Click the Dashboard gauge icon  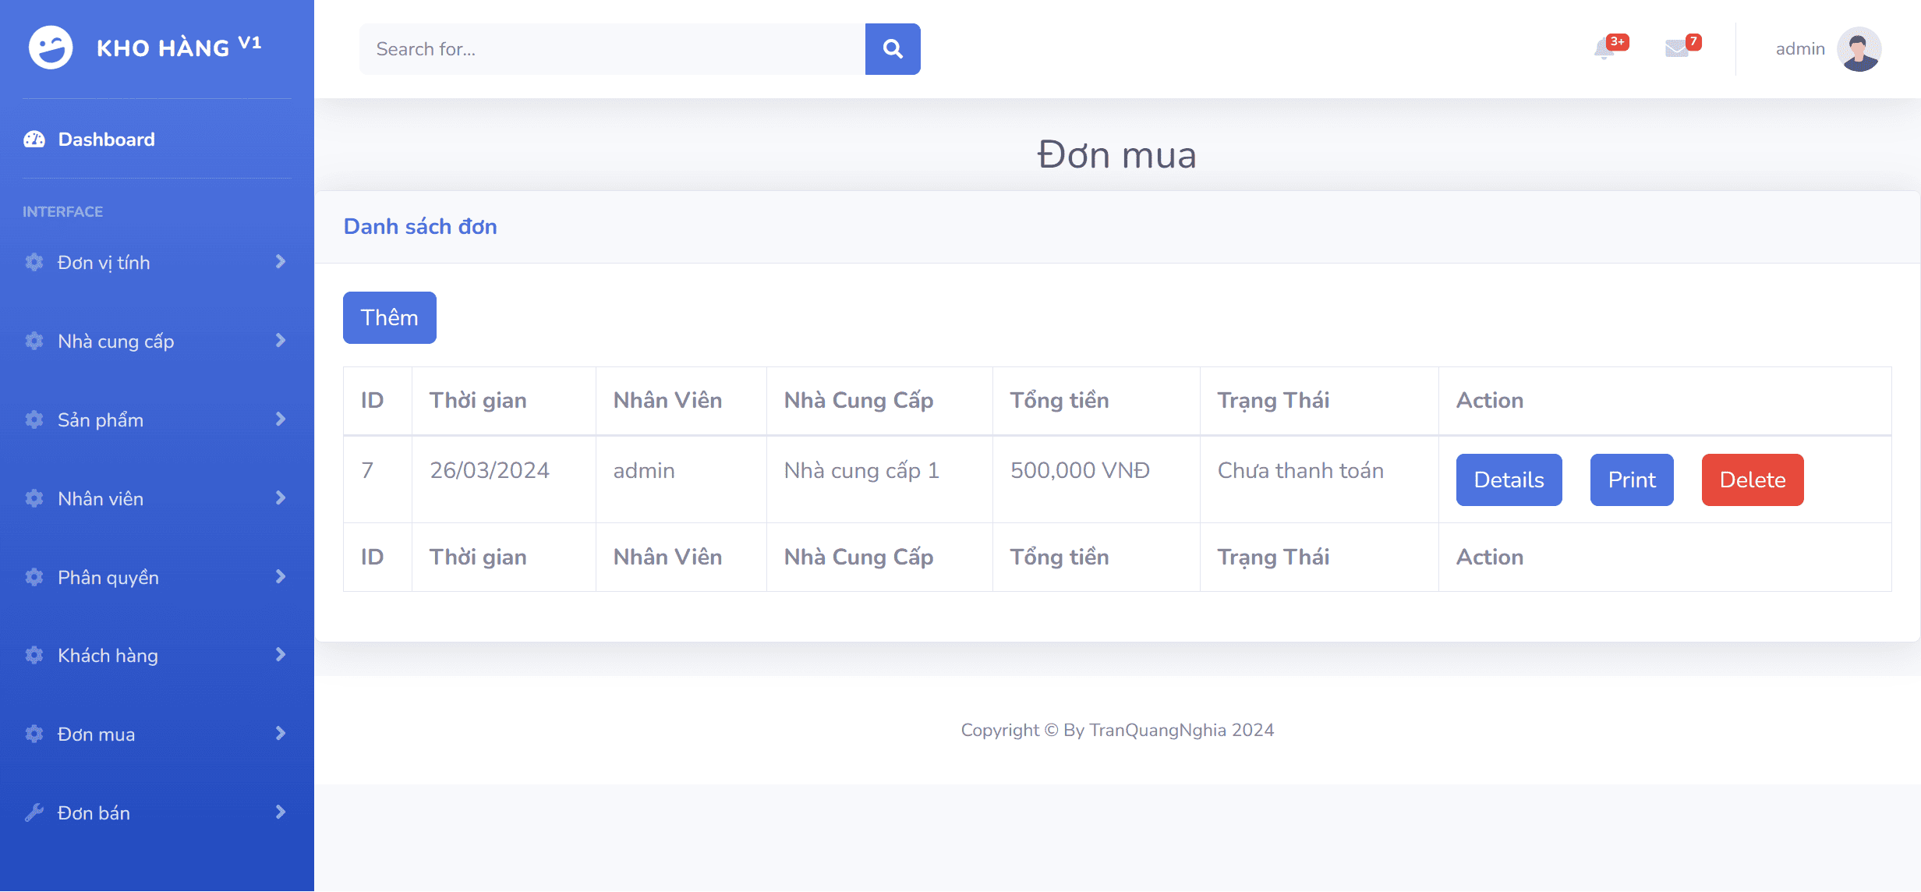34,140
